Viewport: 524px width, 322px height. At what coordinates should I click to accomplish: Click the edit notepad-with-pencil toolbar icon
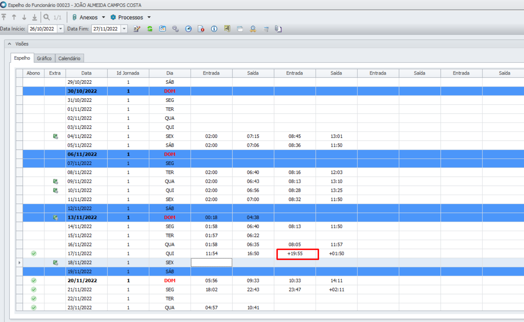tap(137, 29)
